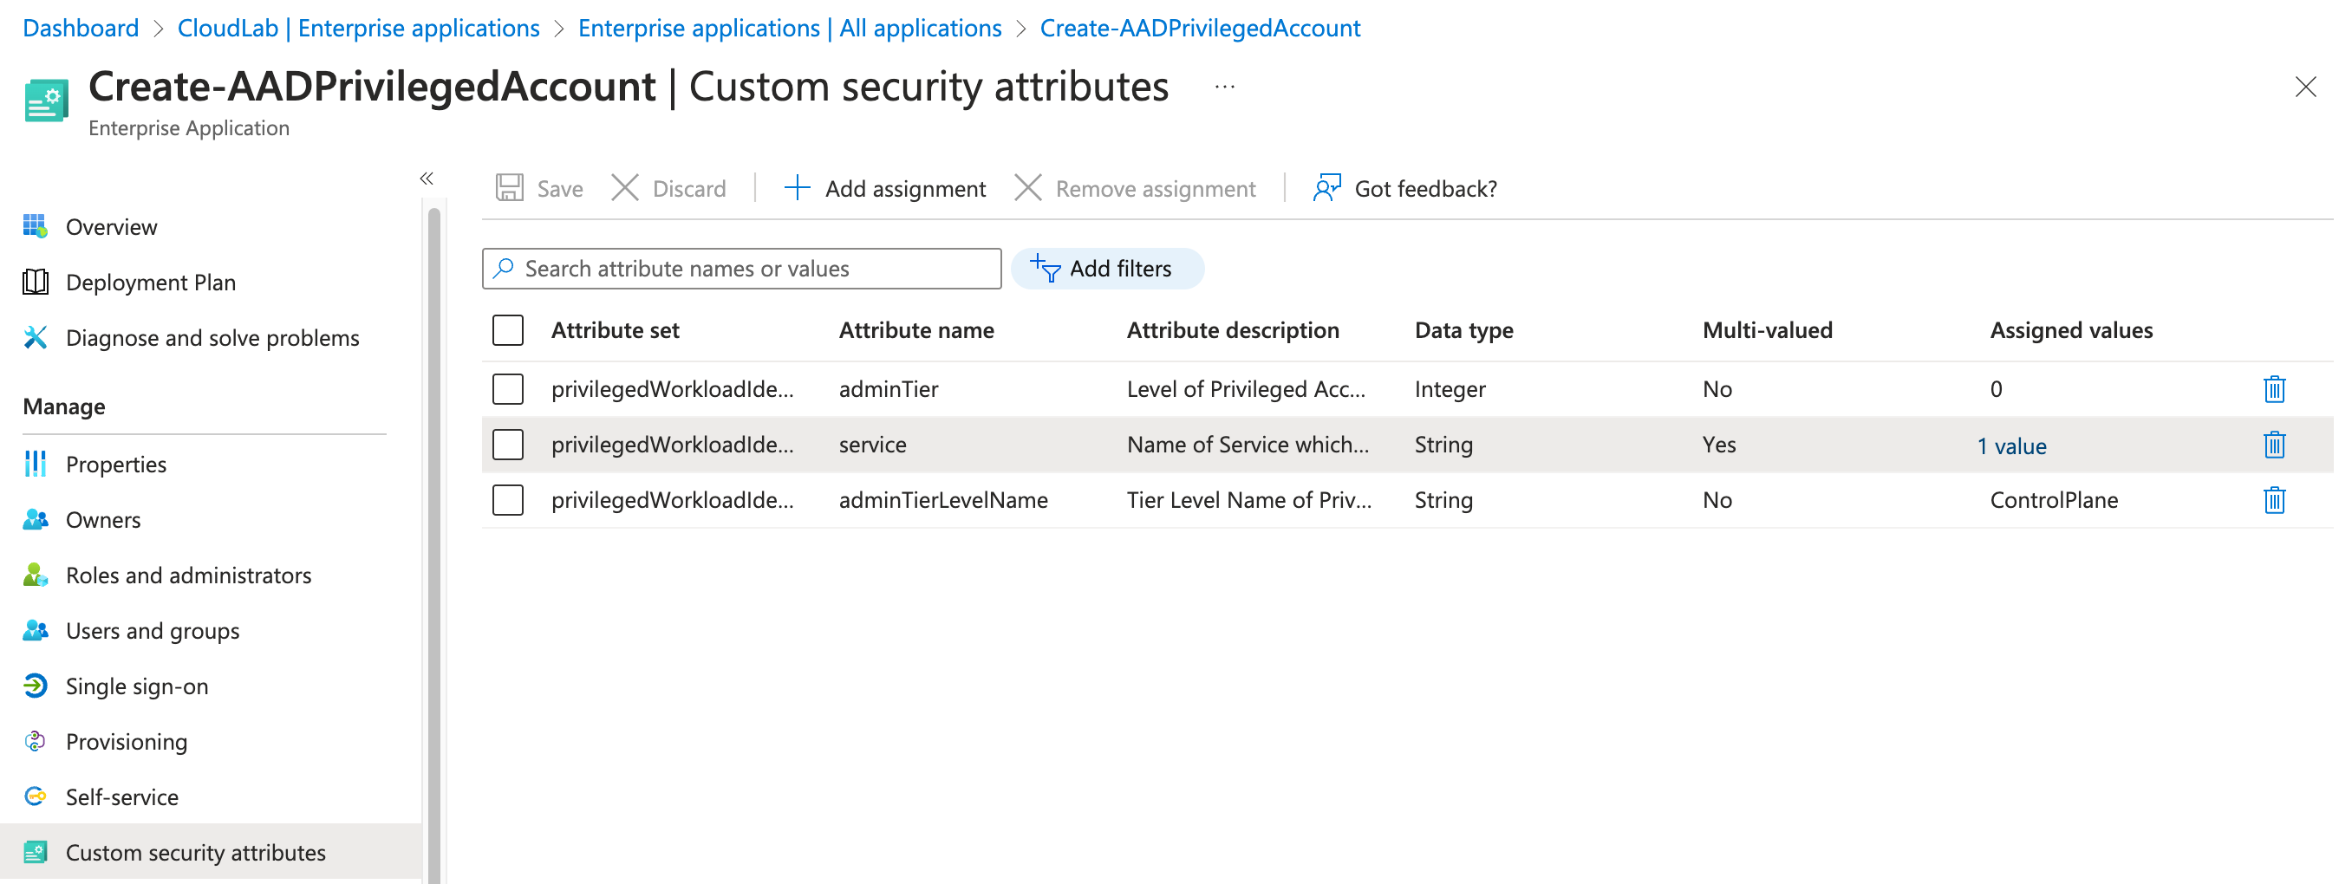
Task: Click the plus icon for Add assignment
Action: (797, 188)
